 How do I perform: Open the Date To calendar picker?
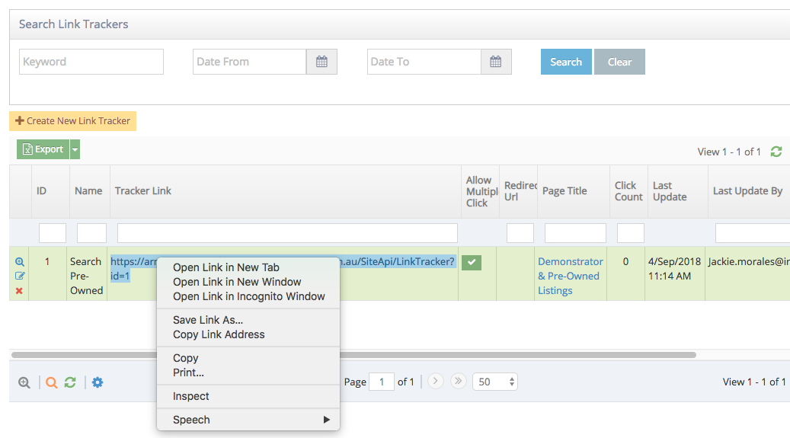(x=496, y=62)
